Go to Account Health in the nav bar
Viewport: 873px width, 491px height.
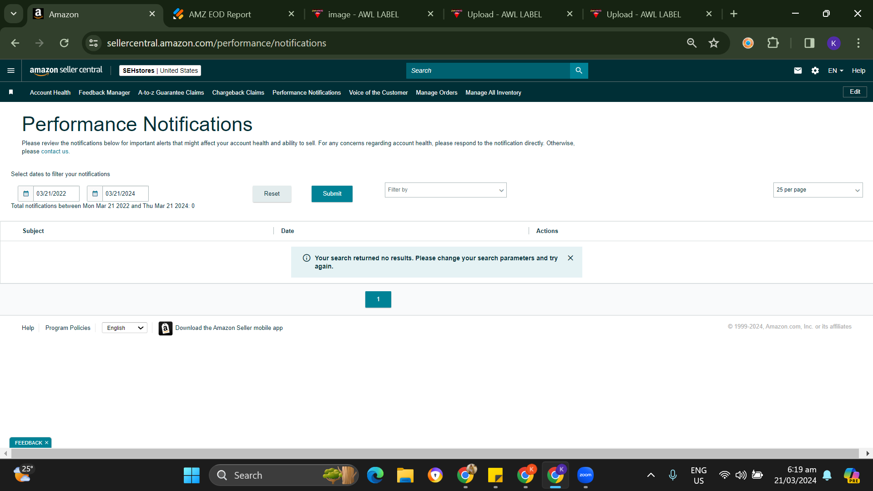(x=50, y=92)
